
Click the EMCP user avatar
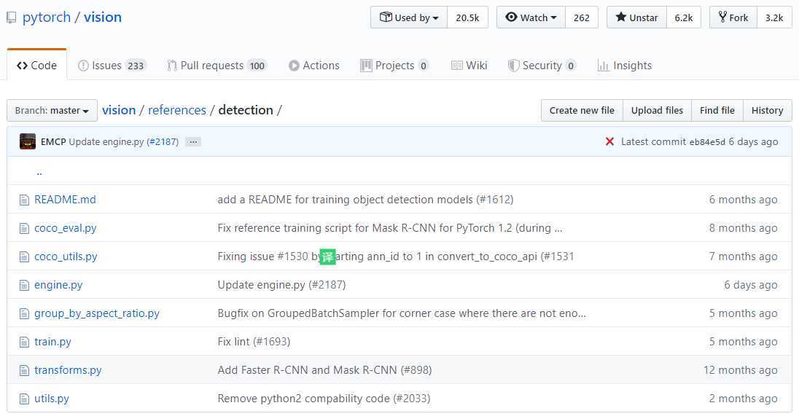(28, 141)
